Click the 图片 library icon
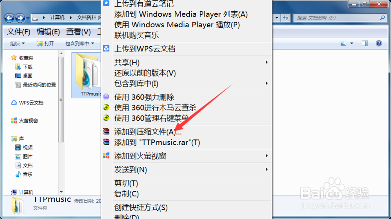Viewport: 391px width, 219px height. click(x=18, y=157)
